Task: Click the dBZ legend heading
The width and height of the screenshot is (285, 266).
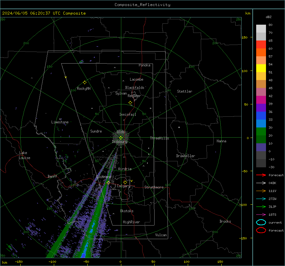Action: click(269, 17)
